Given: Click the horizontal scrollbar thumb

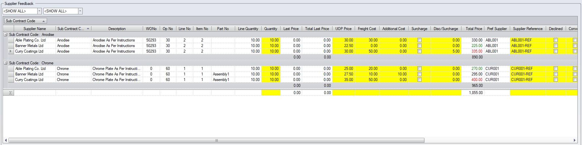Looking at the screenshot, I should point(216,140).
